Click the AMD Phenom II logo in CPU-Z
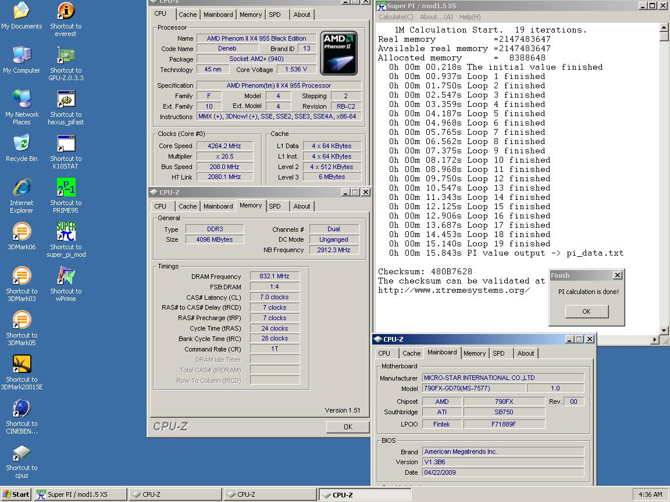 pos(339,53)
